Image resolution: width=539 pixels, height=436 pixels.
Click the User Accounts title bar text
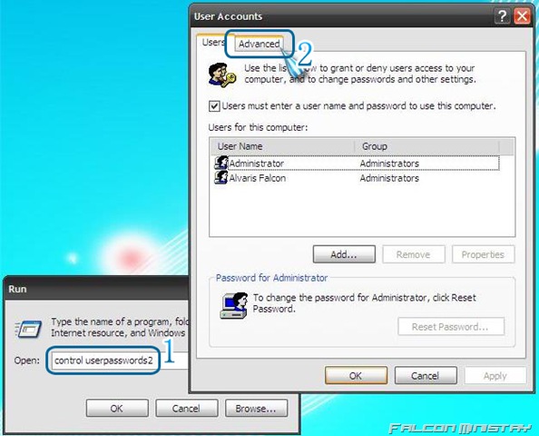tap(228, 16)
